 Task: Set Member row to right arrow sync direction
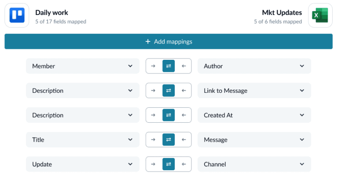point(153,66)
